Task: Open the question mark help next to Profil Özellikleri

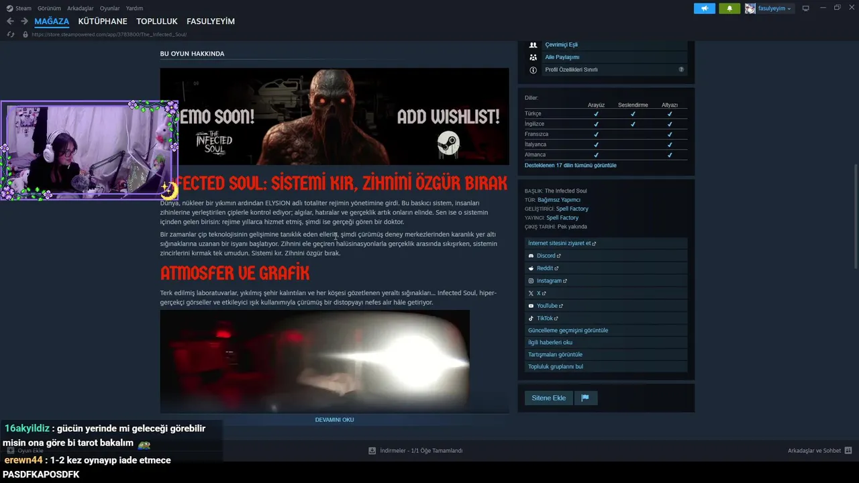Action: coord(681,70)
